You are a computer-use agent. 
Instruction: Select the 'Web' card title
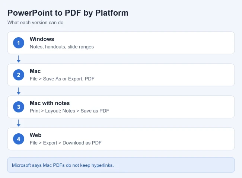(36, 135)
